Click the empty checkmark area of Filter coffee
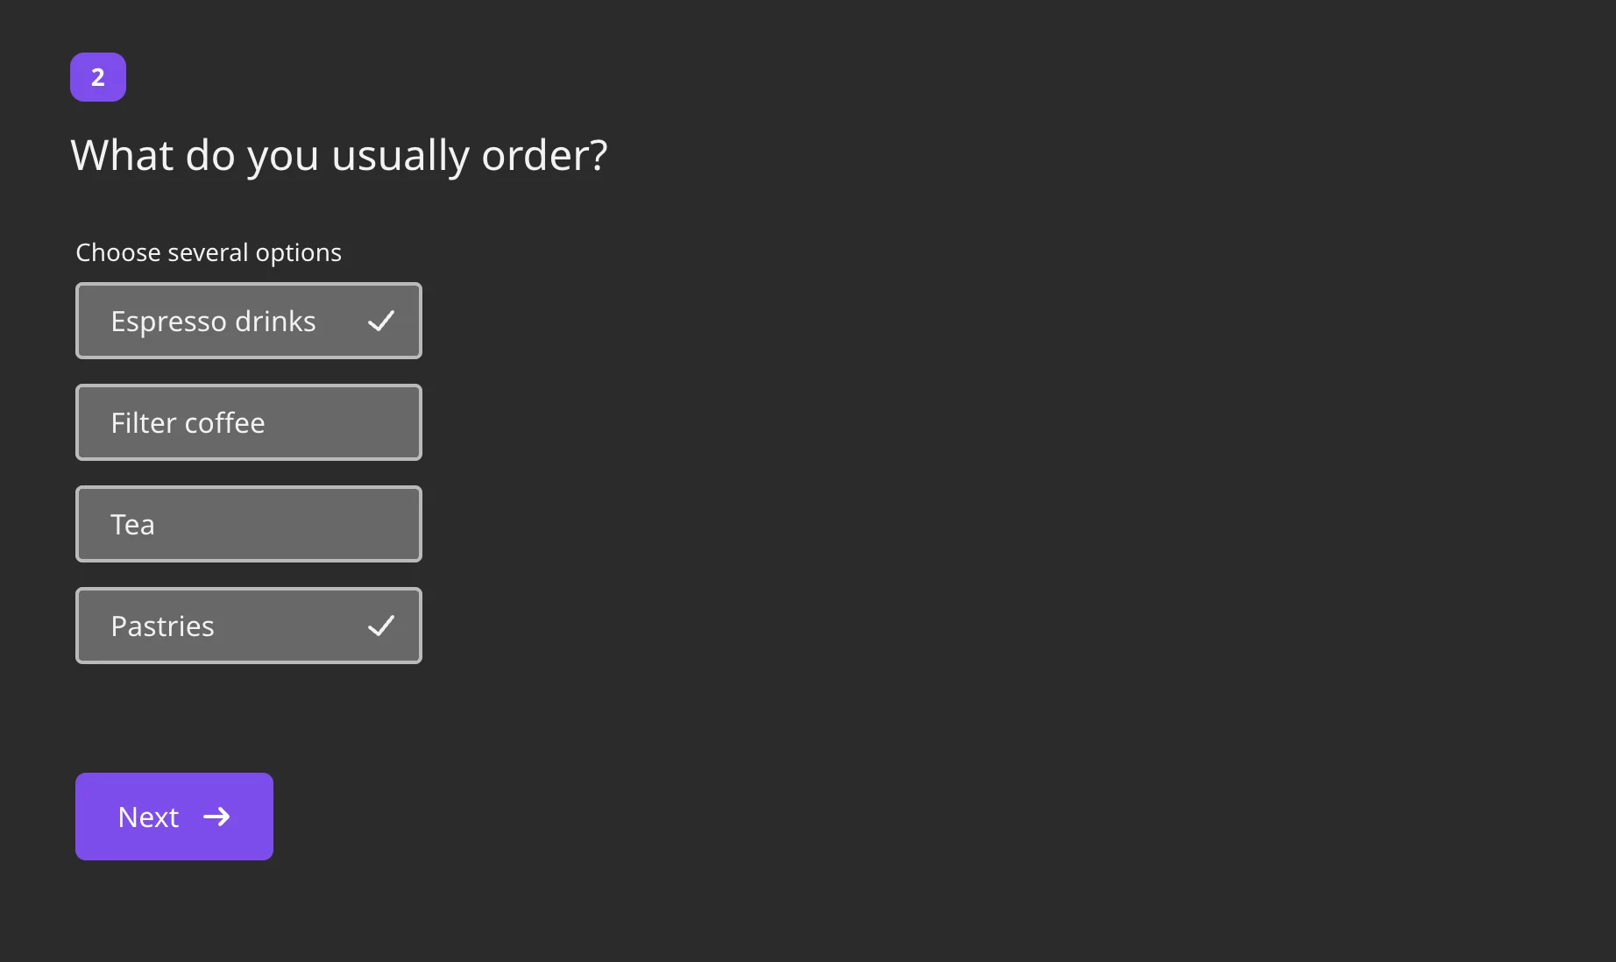The width and height of the screenshot is (1616, 962). tap(381, 423)
